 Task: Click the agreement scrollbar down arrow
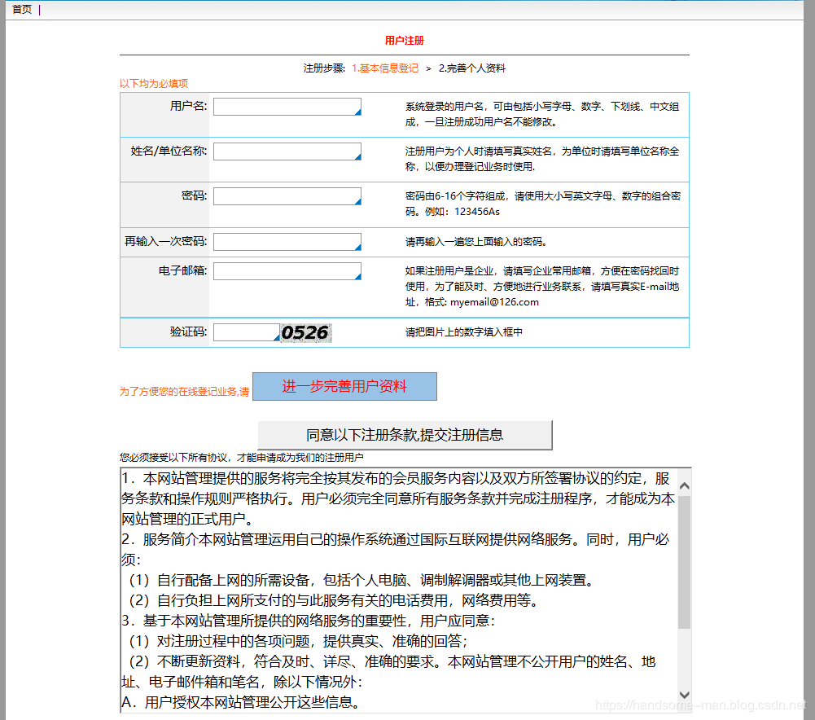coord(685,695)
